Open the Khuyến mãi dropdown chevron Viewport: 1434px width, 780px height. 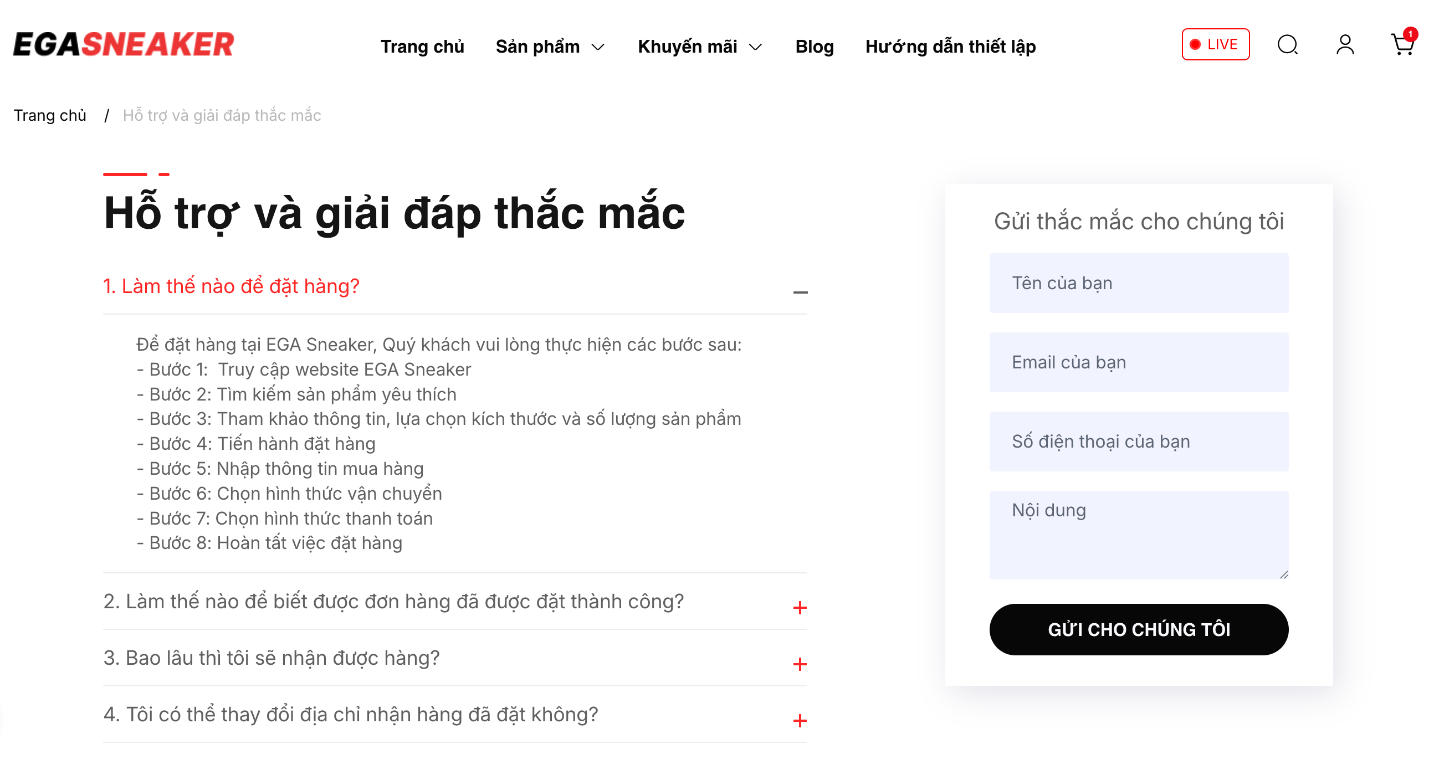coord(755,47)
